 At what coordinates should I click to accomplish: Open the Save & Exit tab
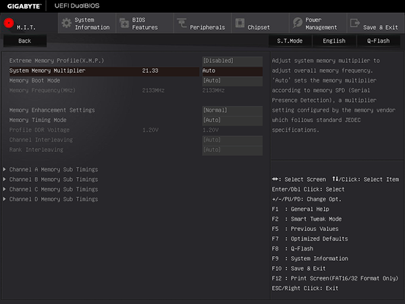(376, 23)
